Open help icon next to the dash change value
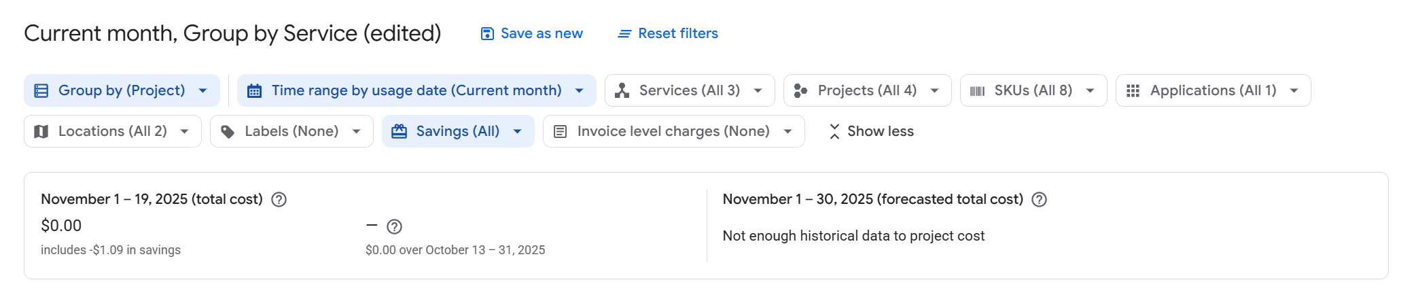This screenshot has width=1416, height=297. pos(394,226)
